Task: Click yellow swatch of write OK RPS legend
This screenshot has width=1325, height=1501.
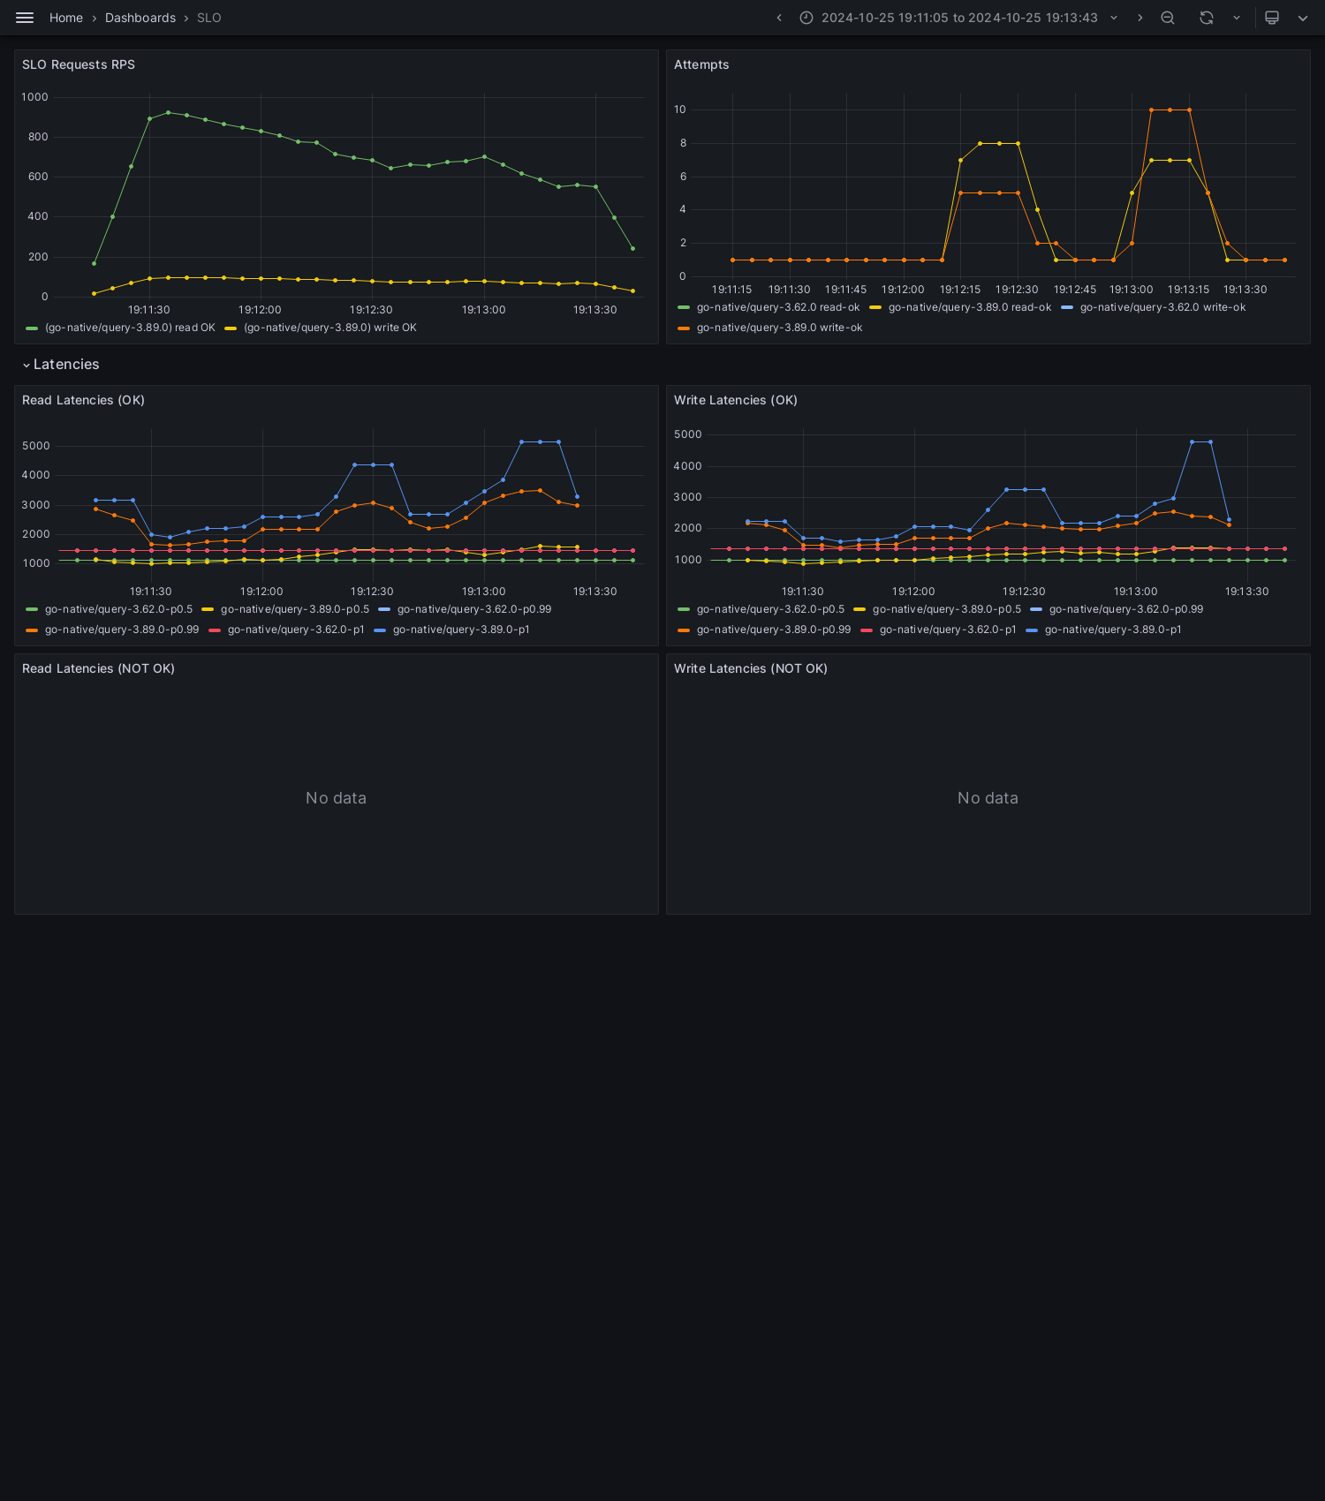Action: point(231,328)
